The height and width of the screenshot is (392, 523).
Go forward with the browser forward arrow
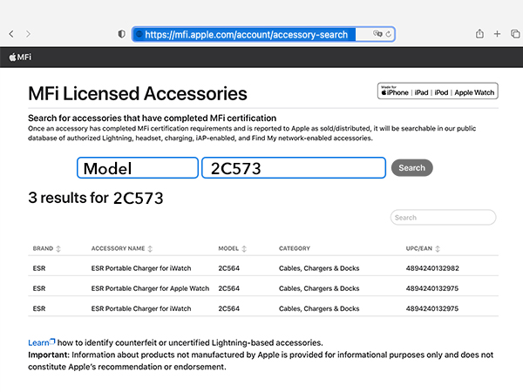tap(28, 34)
